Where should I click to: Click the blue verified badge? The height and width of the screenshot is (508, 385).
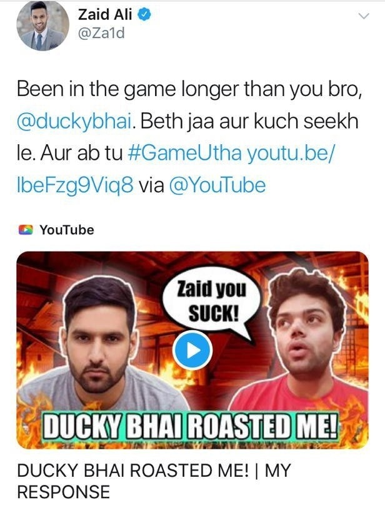[144, 15]
